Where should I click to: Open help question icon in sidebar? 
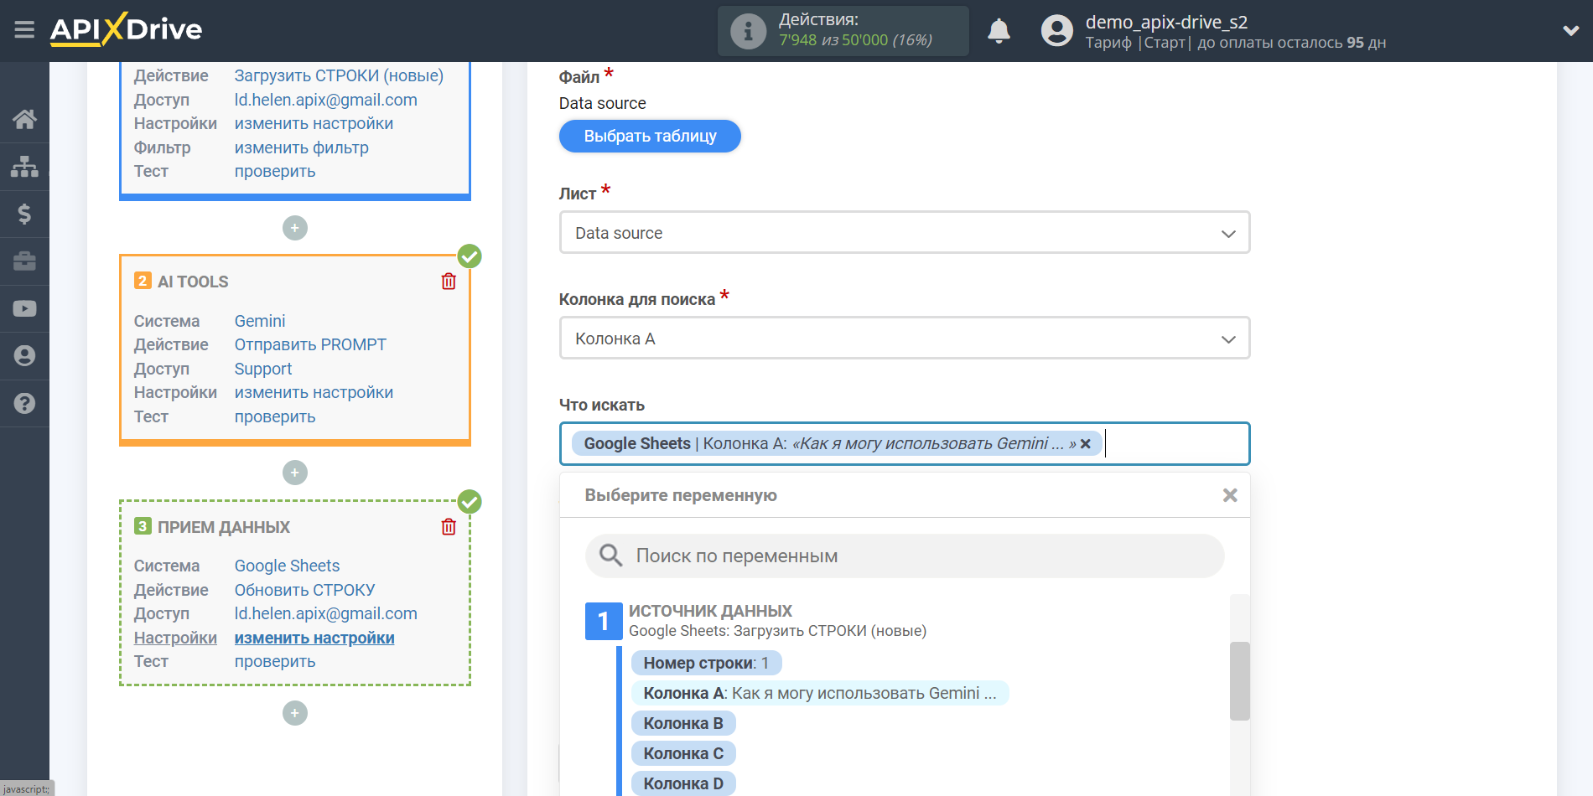pyautogui.click(x=24, y=403)
